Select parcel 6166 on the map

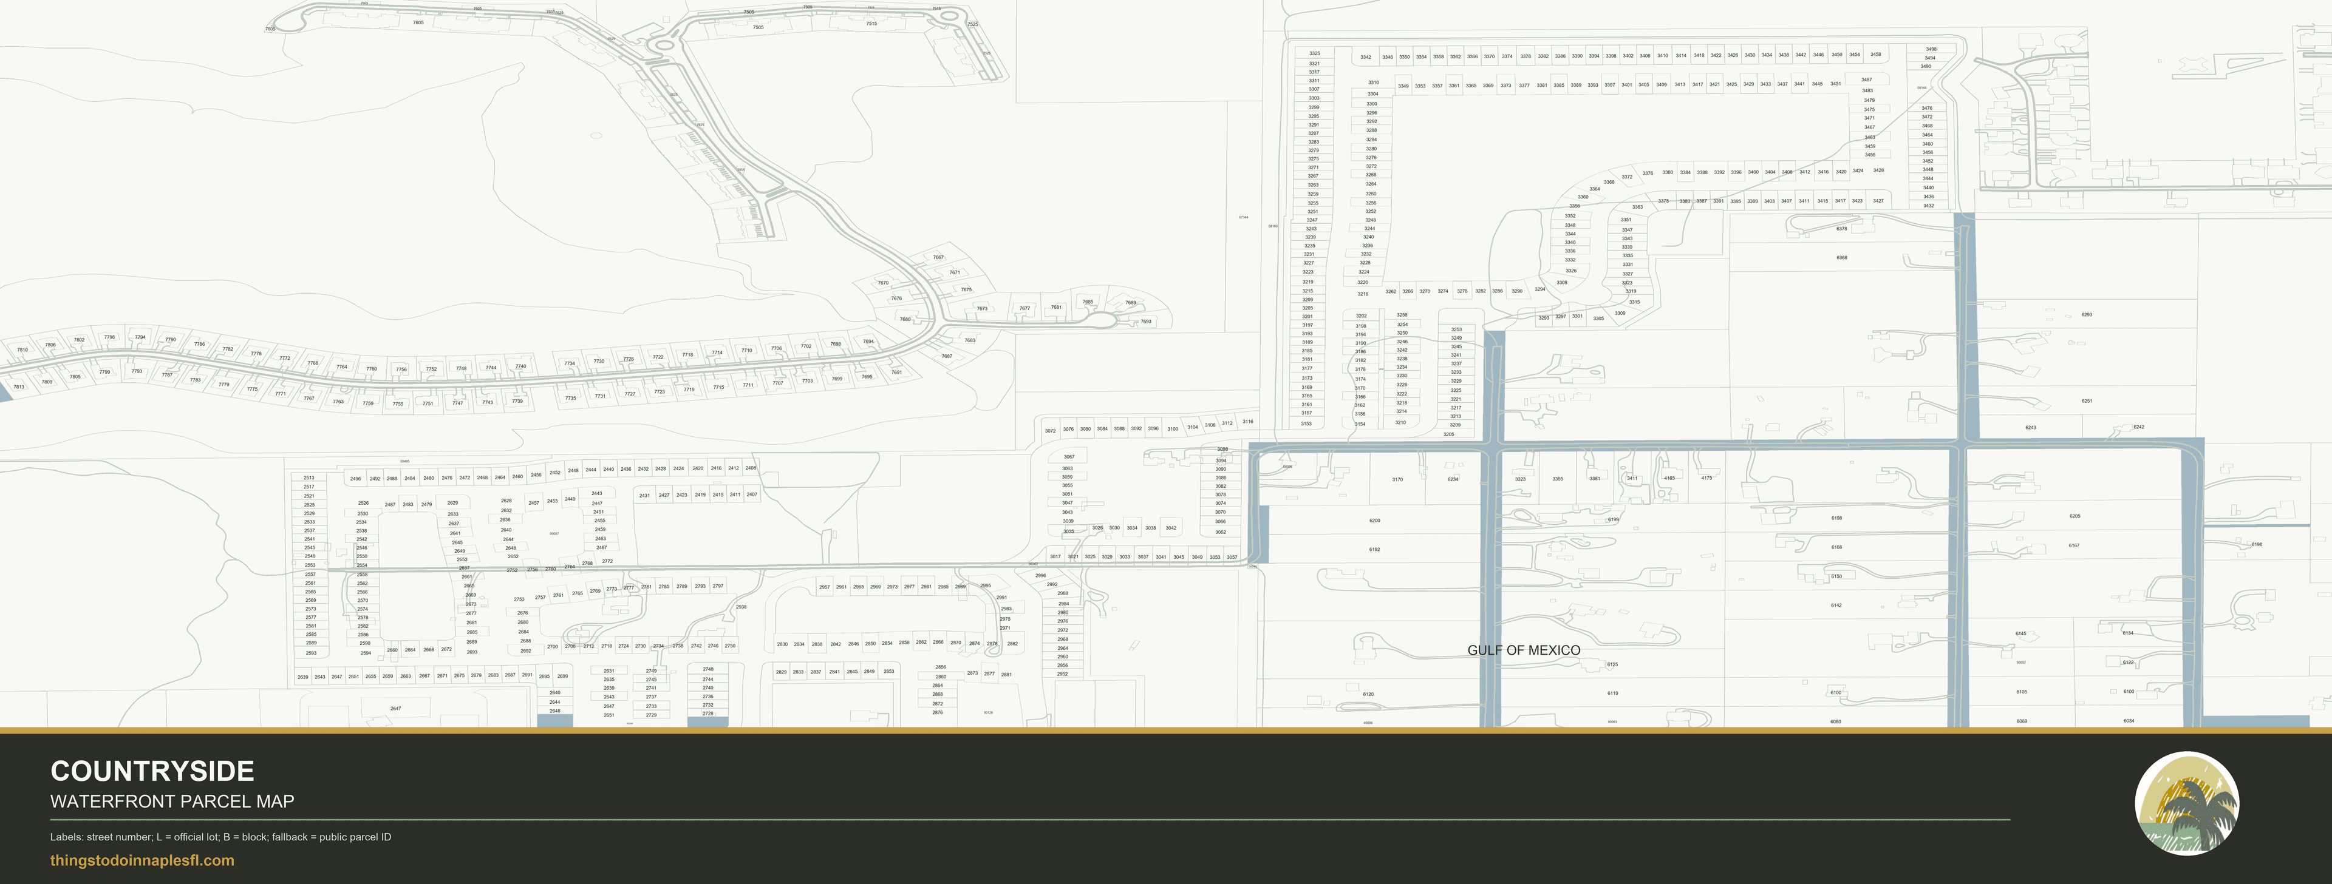coord(1836,547)
